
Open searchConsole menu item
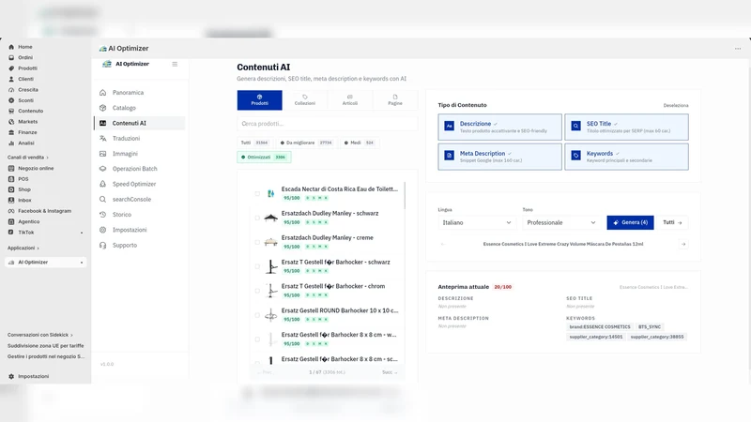[x=131, y=199]
